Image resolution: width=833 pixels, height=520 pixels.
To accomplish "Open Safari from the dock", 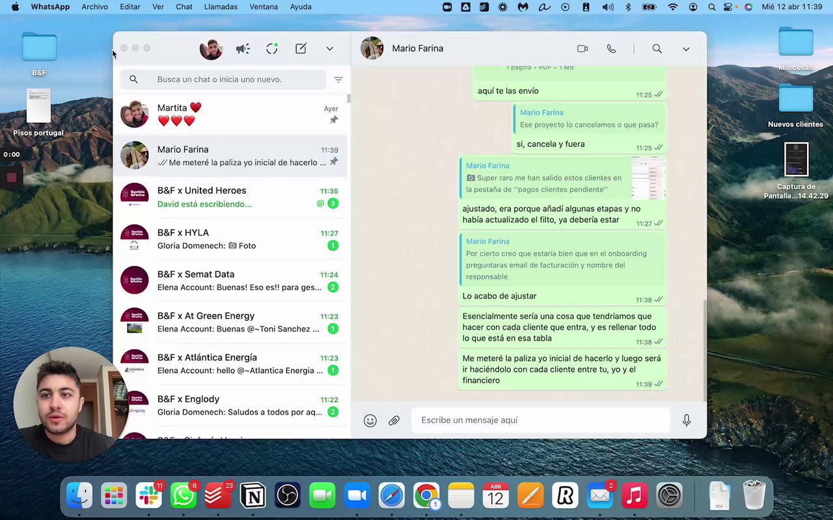I will (392, 496).
